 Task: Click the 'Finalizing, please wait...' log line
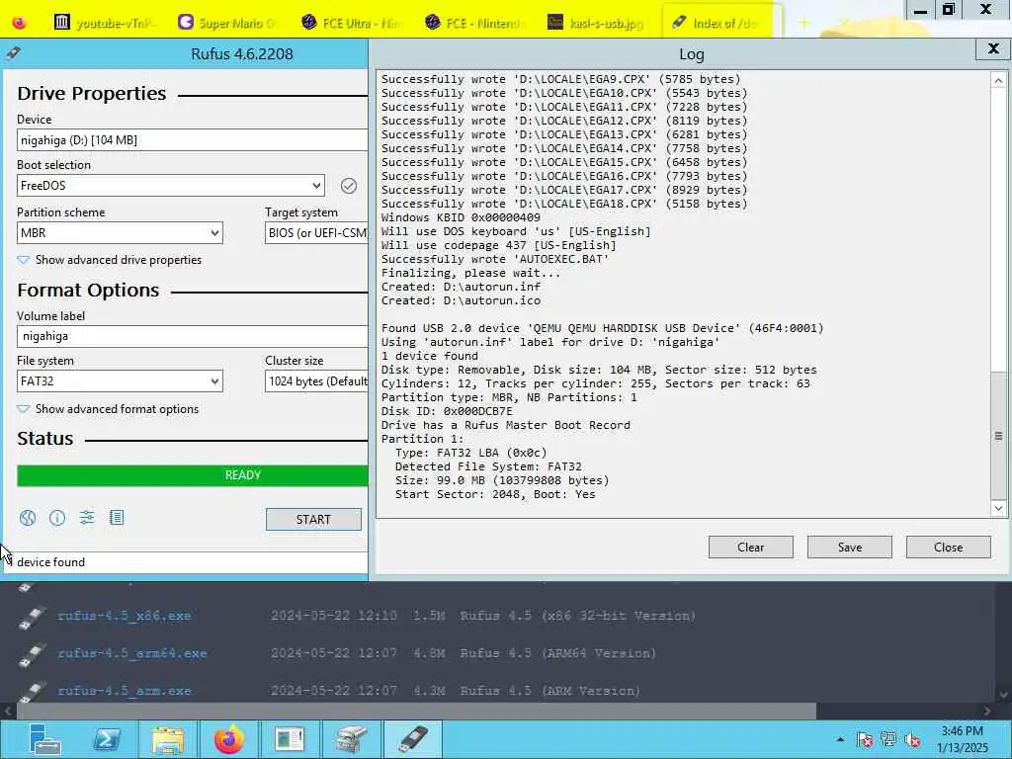470,273
